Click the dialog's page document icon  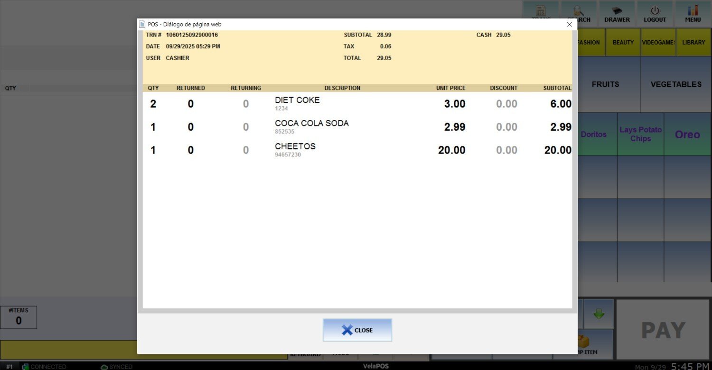tap(142, 24)
